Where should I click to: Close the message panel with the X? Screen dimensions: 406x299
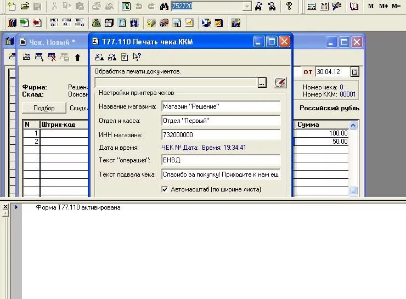pos(5,206)
